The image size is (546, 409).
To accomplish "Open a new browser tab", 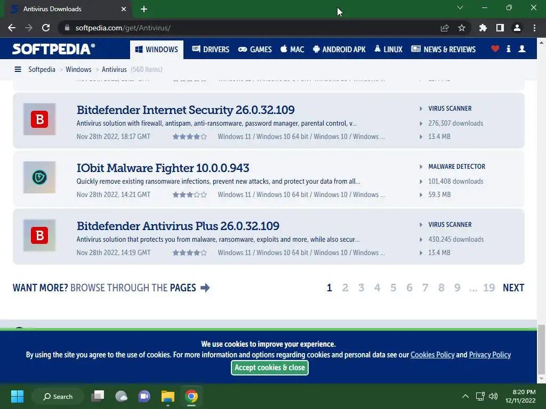I will click(x=144, y=9).
